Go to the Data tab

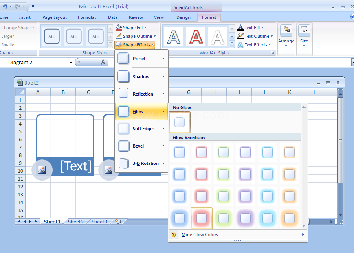[113, 17]
